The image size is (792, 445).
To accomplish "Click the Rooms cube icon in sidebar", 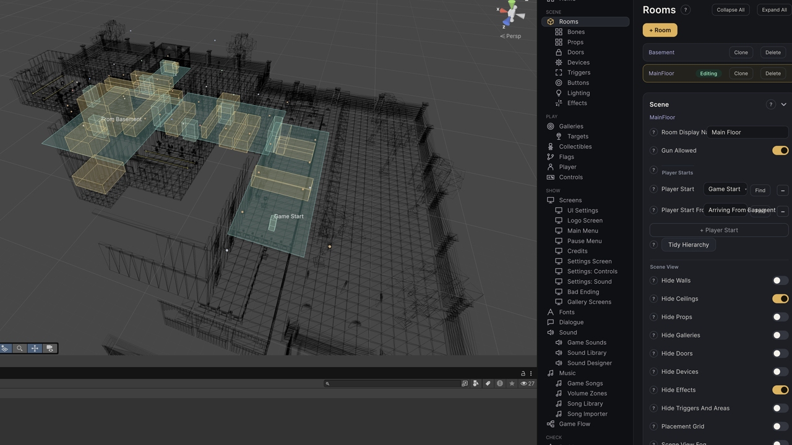I will coord(551,22).
